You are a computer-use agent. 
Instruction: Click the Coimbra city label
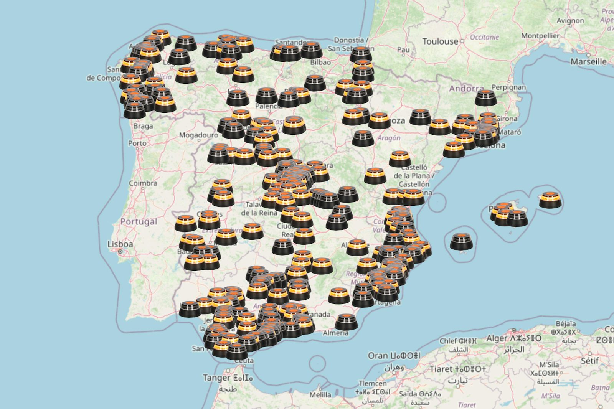click(143, 183)
